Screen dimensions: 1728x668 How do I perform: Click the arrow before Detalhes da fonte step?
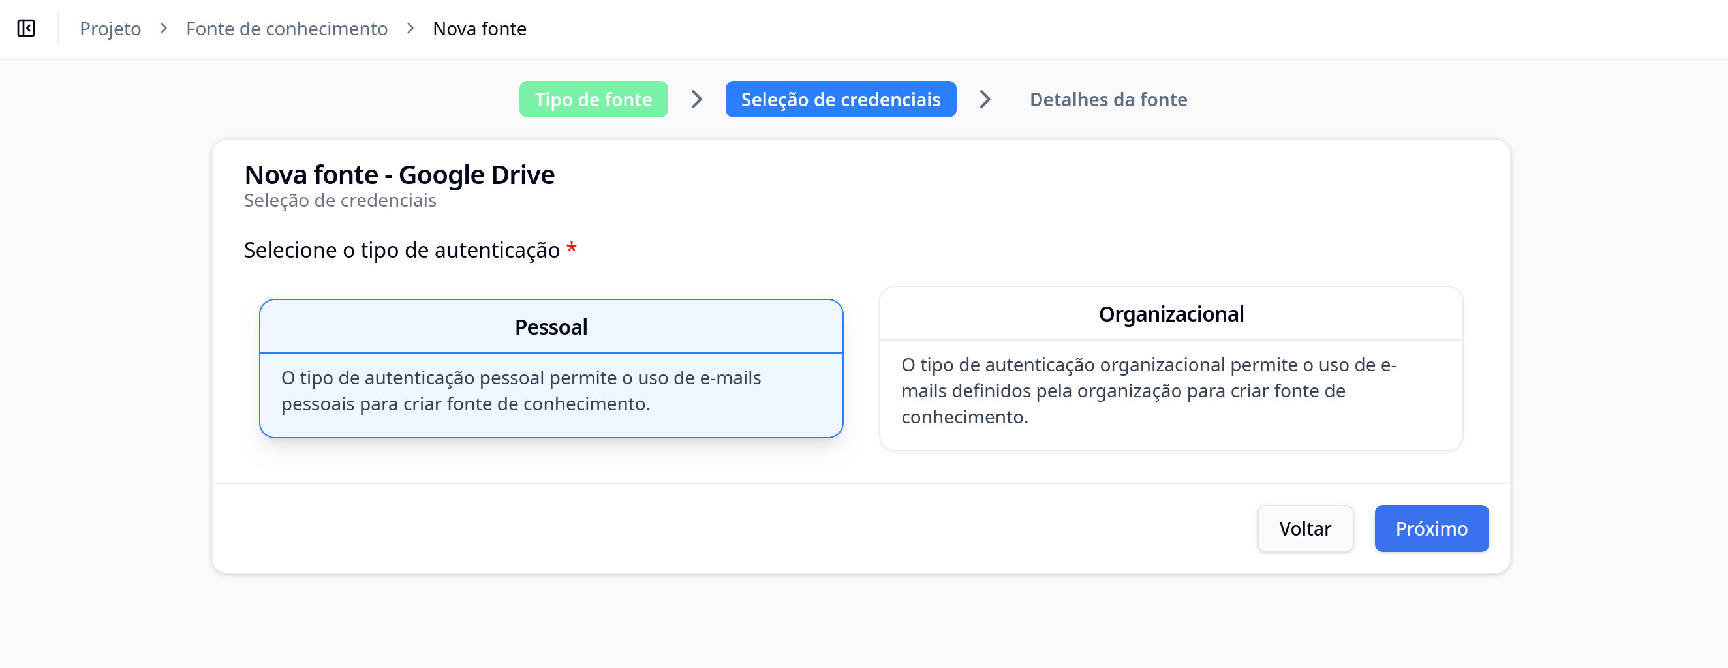[x=984, y=99]
